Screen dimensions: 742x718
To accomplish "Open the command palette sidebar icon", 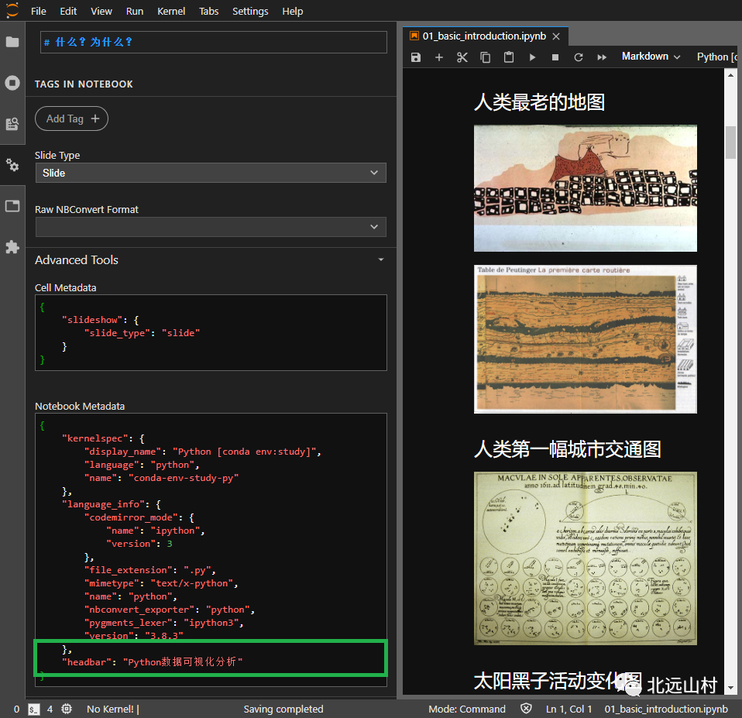I will click(12, 124).
